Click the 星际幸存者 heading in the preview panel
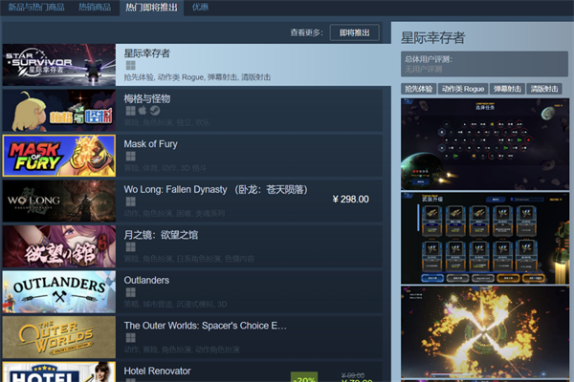 click(x=432, y=37)
